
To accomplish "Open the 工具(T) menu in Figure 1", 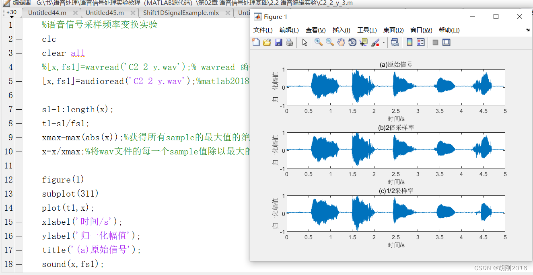I will (x=367, y=30).
